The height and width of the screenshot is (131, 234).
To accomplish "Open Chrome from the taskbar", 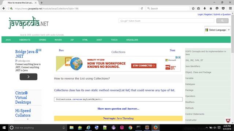I will coord(130,128).
